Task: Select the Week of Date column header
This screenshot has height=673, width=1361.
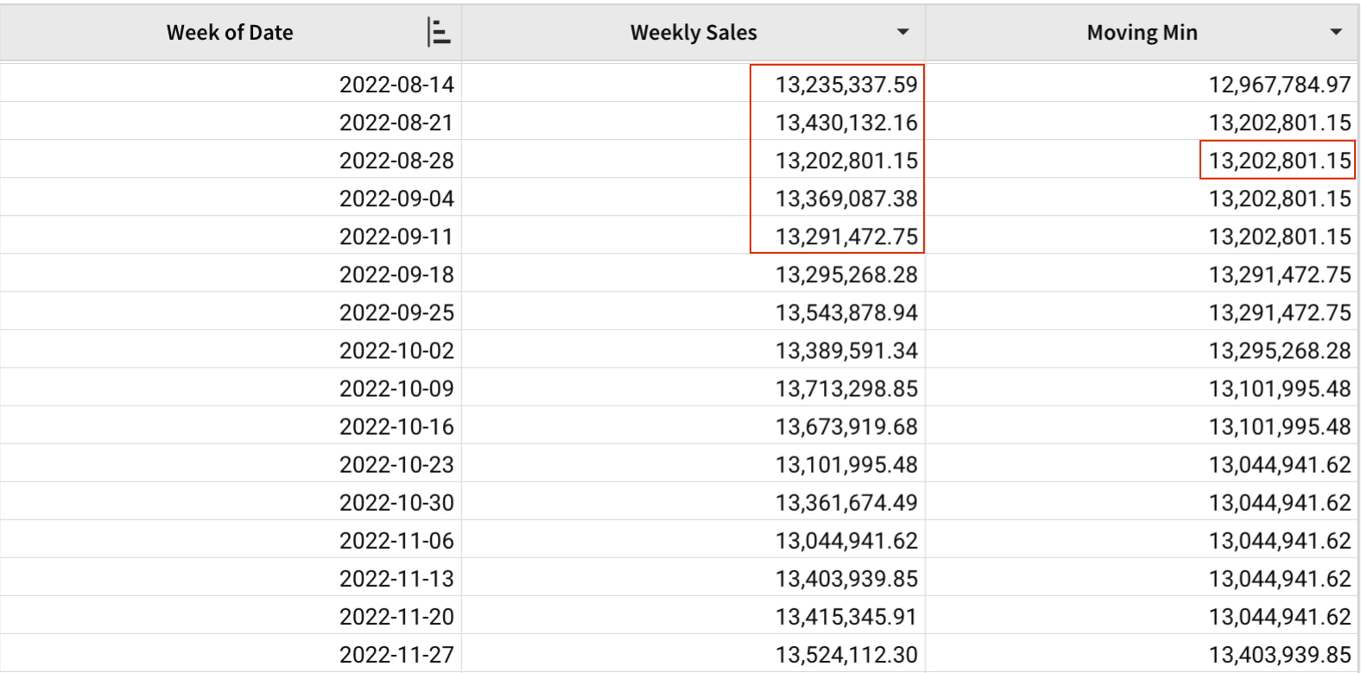Action: coord(230,33)
